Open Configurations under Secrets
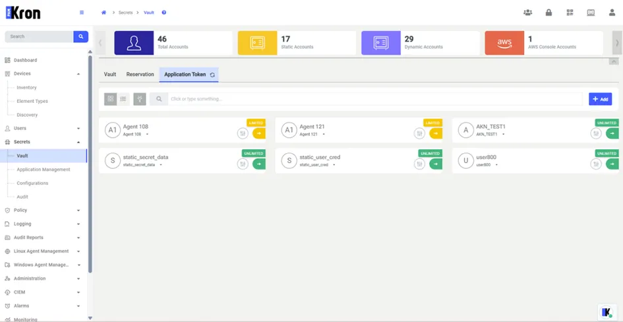 pos(32,183)
